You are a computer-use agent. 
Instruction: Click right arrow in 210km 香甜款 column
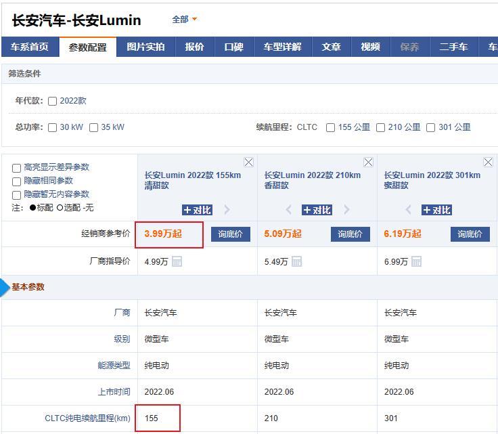pos(346,210)
